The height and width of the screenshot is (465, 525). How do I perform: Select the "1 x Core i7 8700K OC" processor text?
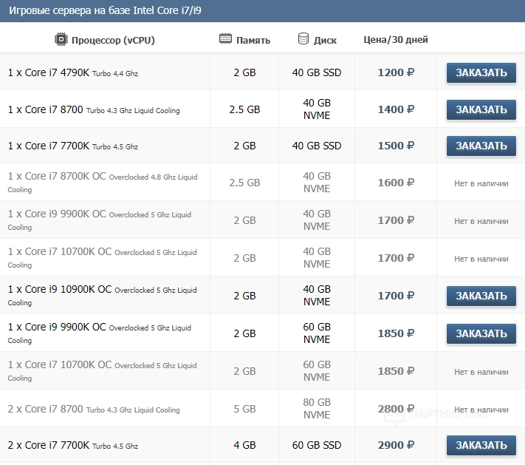pos(57,176)
